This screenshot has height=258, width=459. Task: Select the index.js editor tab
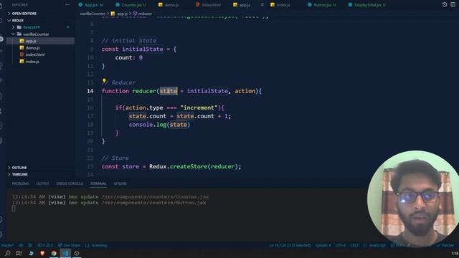click(280, 5)
